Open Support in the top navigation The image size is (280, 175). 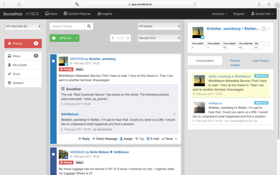click(239, 14)
